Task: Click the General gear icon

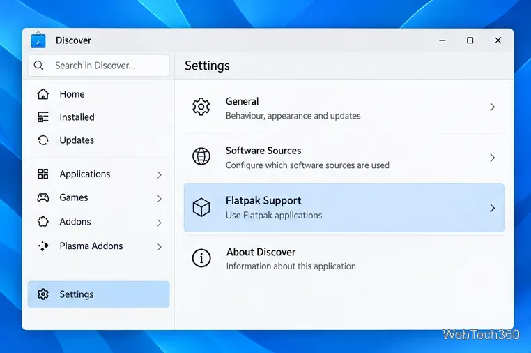Action: [x=201, y=107]
